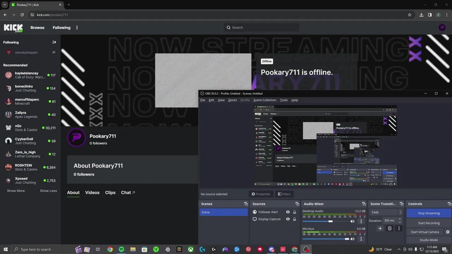The image size is (452, 254).
Task: Open the three-dot menu beside Following
Action: click(77, 28)
